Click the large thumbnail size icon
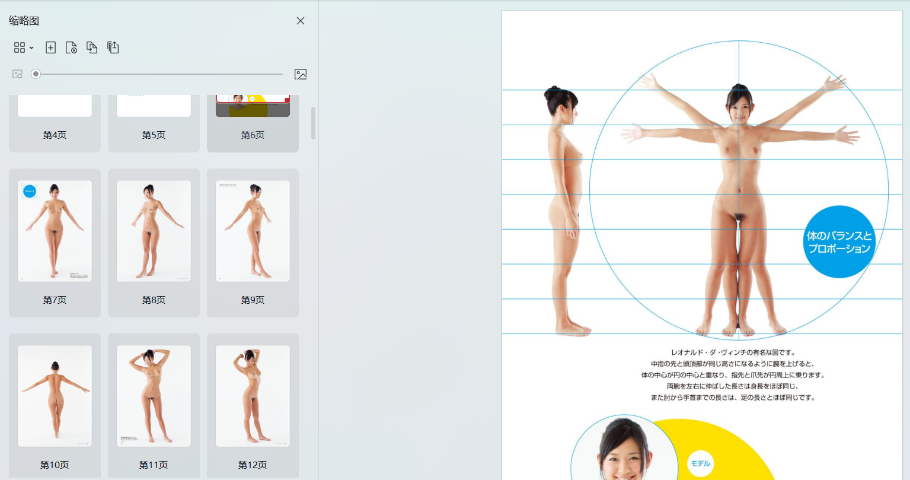910x480 pixels. [x=301, y=74]
